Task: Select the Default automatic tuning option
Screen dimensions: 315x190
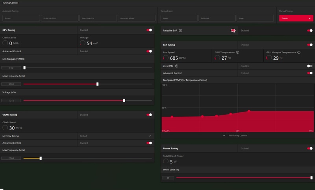Action: [x=21, y=18]
